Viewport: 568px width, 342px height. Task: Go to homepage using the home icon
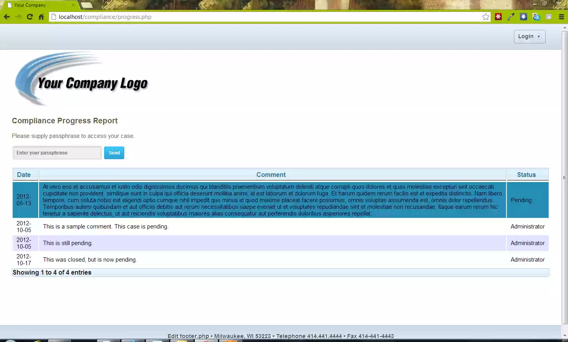pos(41,17)
